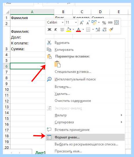
Task: Apply red font color
Action: pos(78,30)
